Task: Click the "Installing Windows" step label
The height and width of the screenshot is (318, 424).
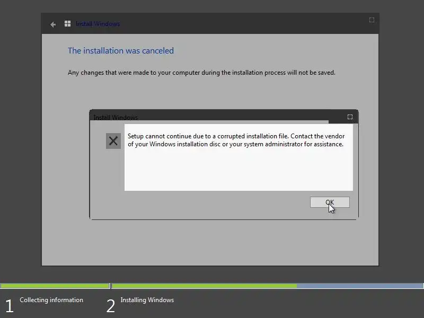Action: pyautogui.click(x=147, y=300)
